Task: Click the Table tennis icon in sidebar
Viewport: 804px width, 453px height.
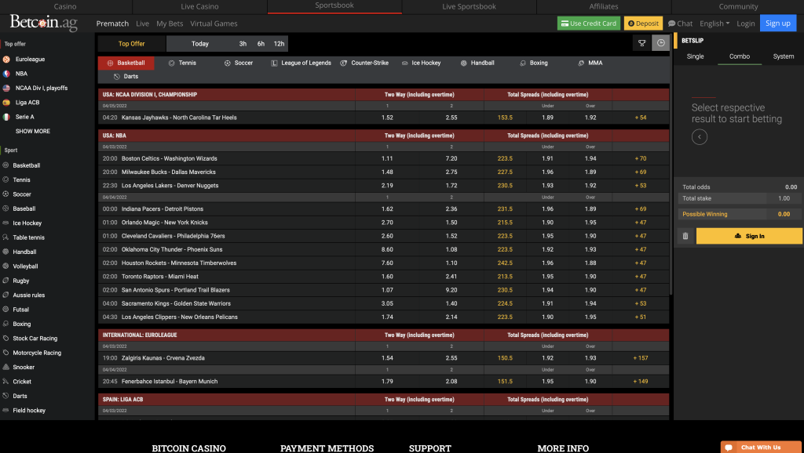Action: [x=5, y=237]
